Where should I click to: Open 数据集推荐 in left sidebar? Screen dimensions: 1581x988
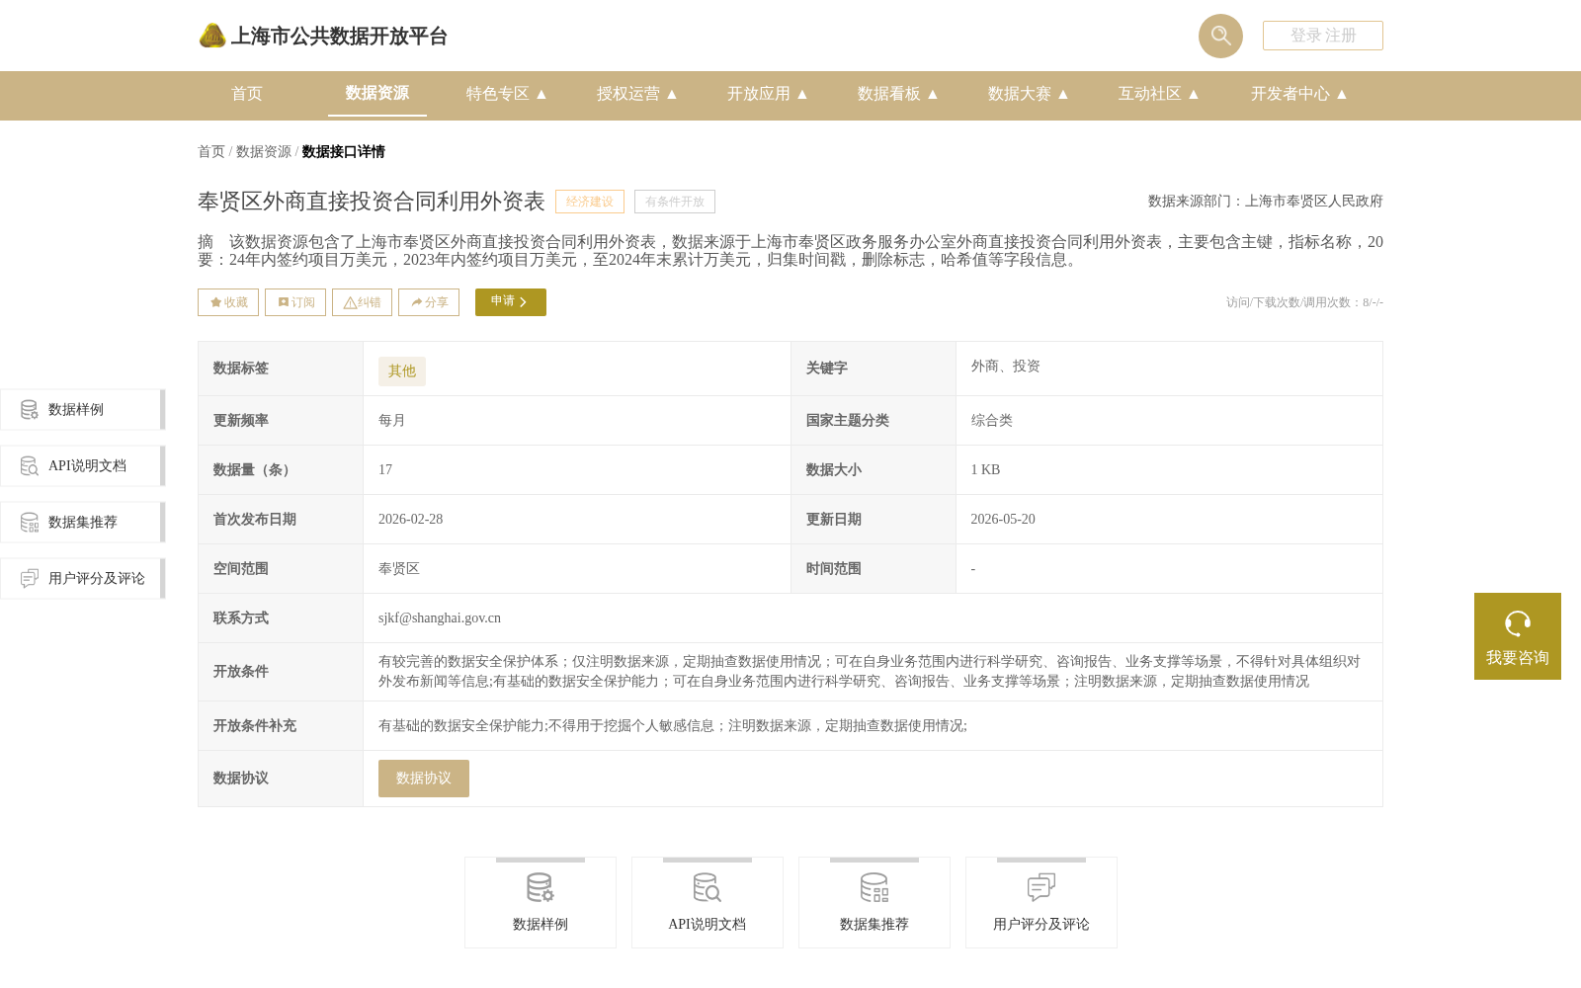[x=82, y=523]
